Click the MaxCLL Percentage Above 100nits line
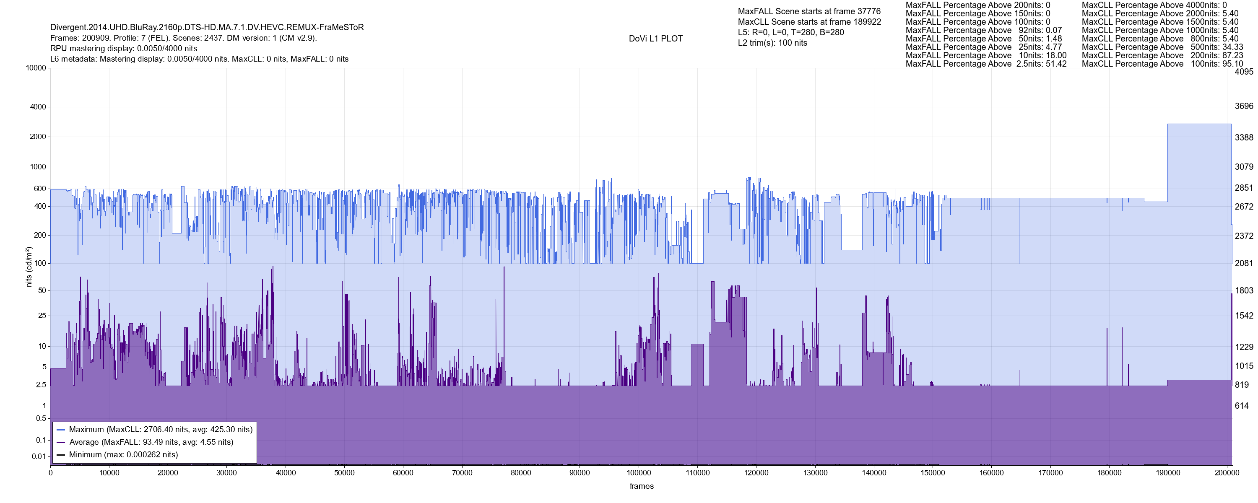The height and width of the screenshot is (503, 1258). point(1162,64)
